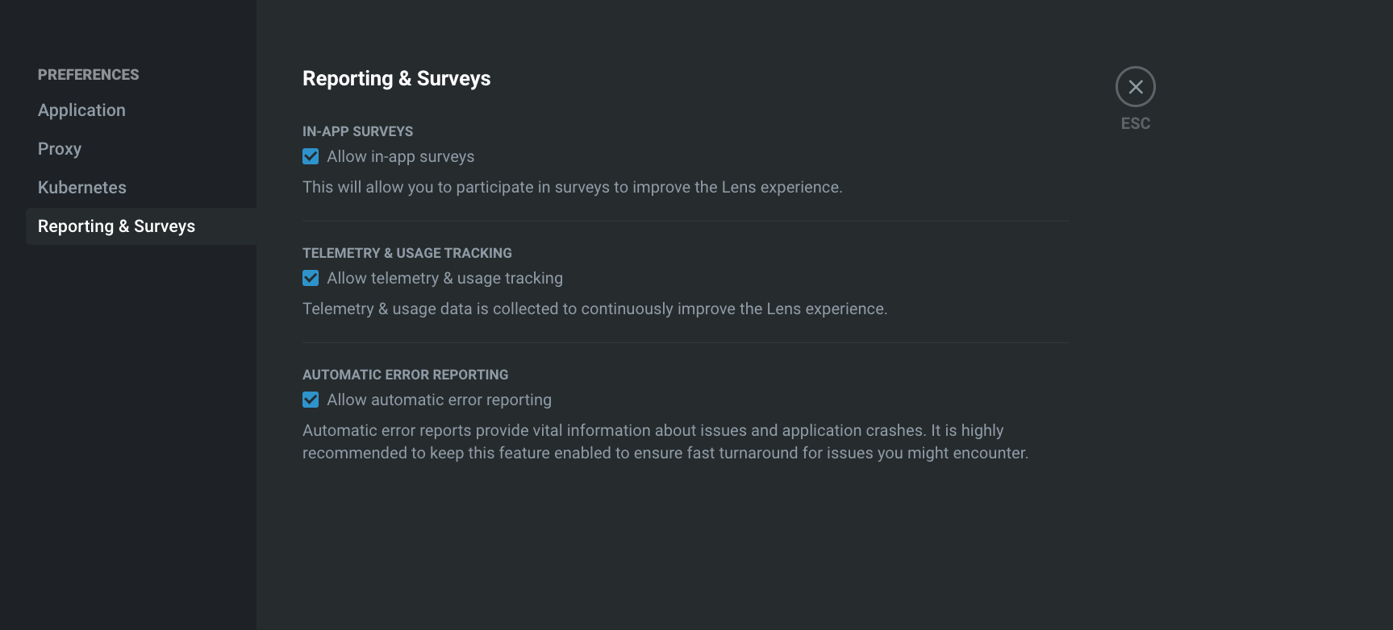Screen dimensions: 1393x630
Task: Click the AUTOMATIC ERROR REPORTING section header
Action: pyautogui.click(x=405, y=374)
